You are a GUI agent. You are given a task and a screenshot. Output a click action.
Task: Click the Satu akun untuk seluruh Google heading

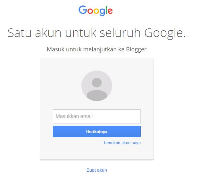(96, 33)
